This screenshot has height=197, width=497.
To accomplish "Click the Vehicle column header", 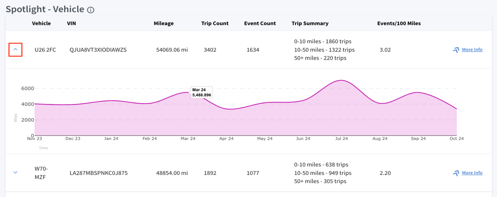I will 41,23.
